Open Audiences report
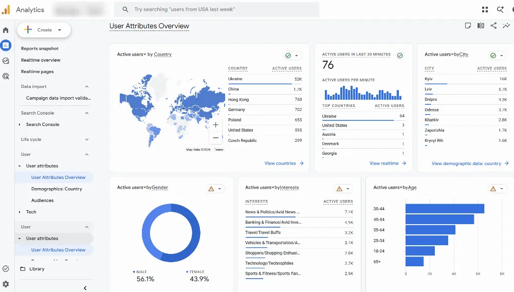 (42, 200)
